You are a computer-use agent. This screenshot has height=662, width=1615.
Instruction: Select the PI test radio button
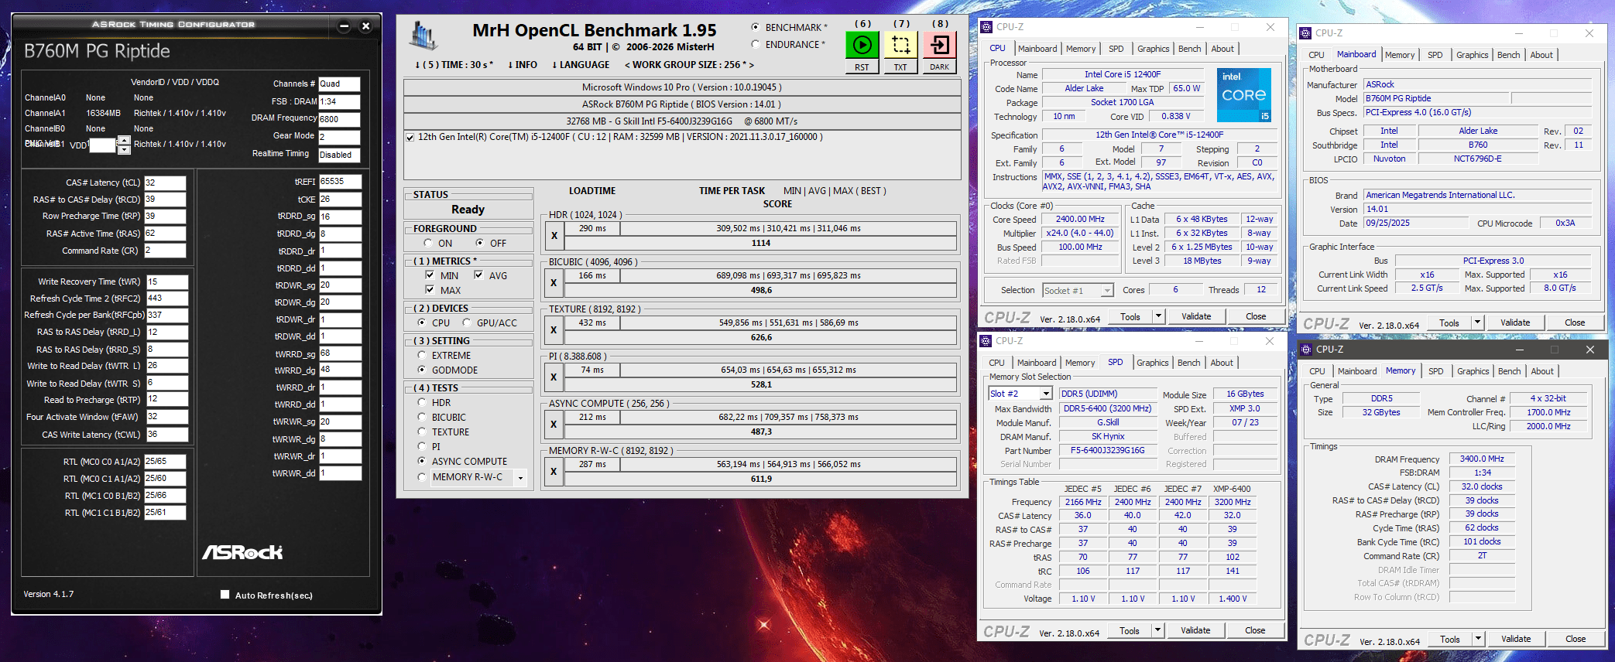[422, 446]
